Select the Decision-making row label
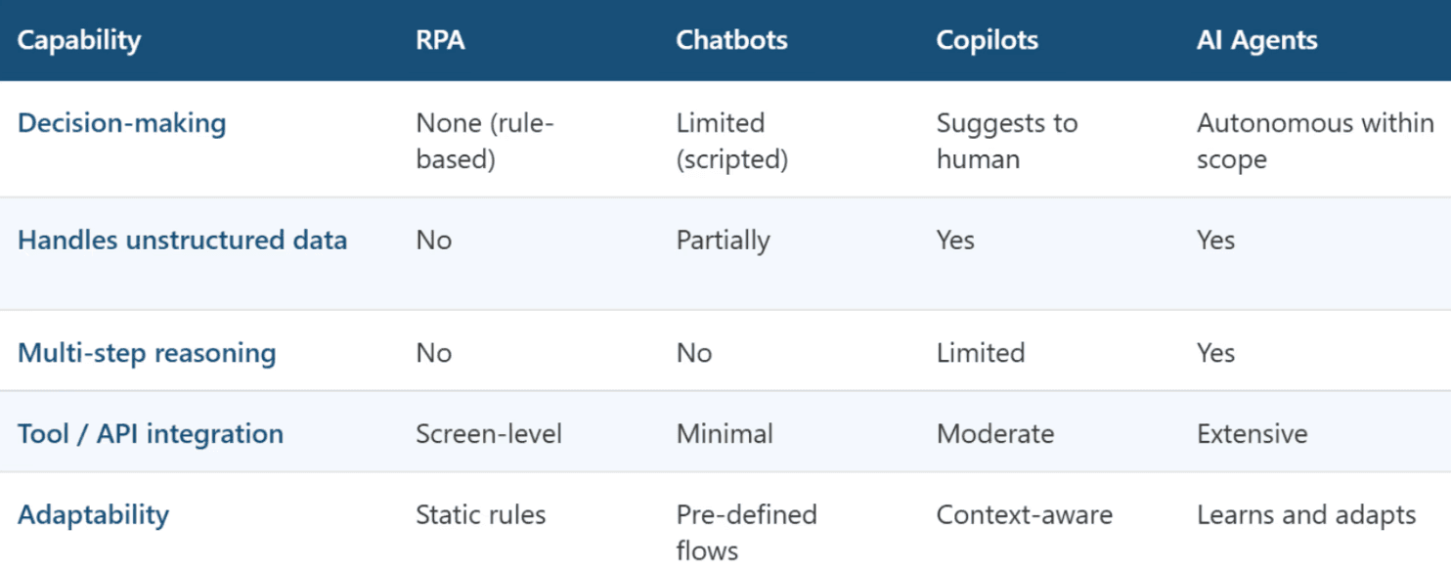The height and width of the screenshot is (571, 1451). click(122, 124)
